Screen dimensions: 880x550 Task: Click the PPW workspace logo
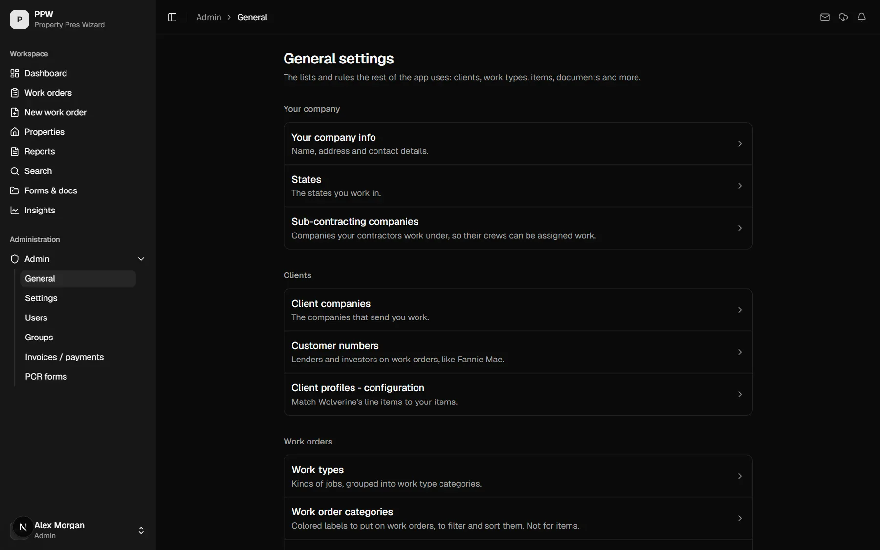[x=20, y=20]
